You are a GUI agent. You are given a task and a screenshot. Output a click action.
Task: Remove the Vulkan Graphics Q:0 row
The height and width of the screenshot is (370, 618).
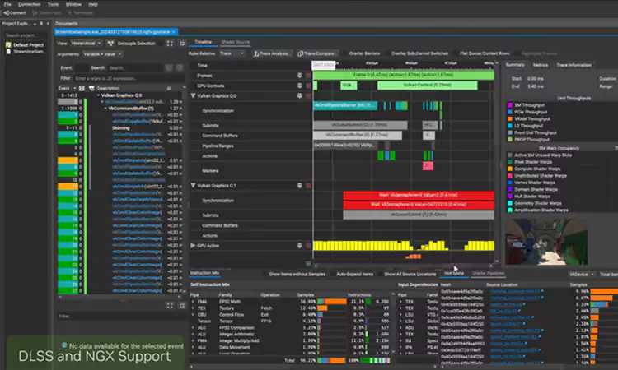click(x=308, y=96)
